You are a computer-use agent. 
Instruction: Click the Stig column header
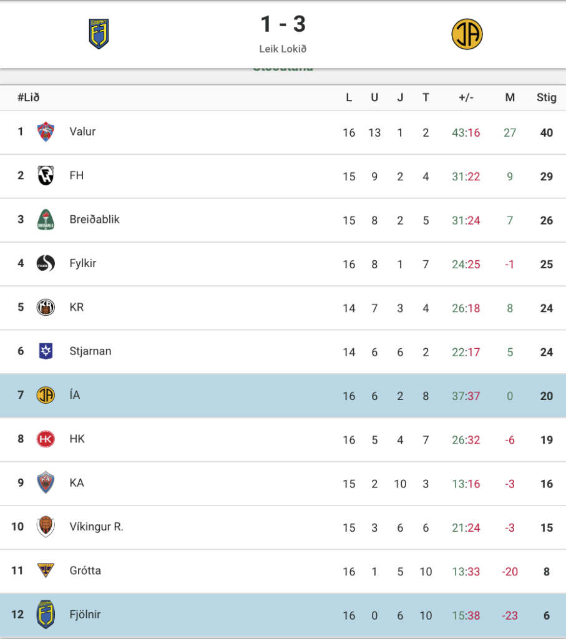tap(547, 97)
